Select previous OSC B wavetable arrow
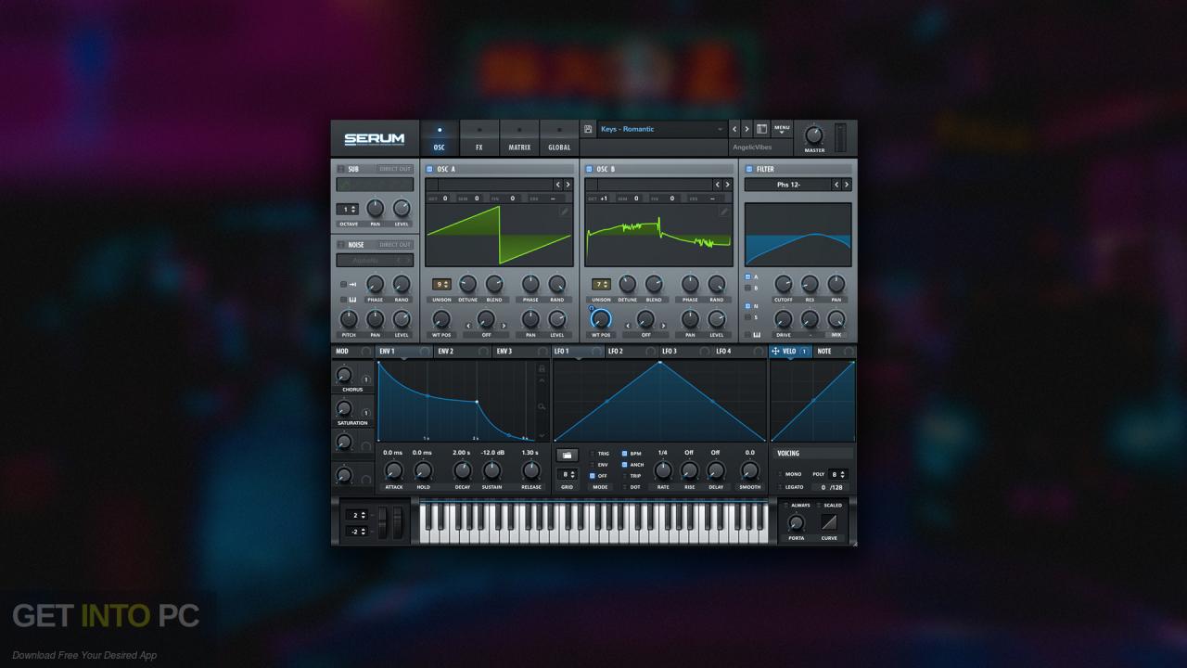1187x668 pixels. [x=717, y=185]
